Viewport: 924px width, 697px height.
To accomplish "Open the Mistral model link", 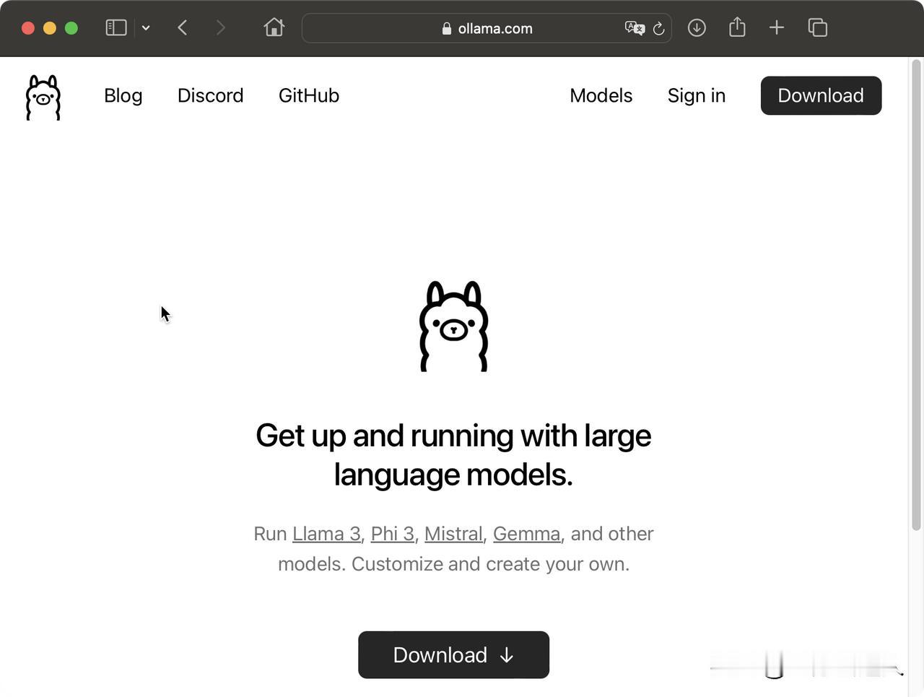I will tap(453, 534).
